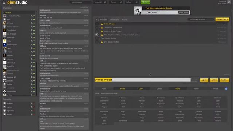Click the Cpl_Crapper username in the user list
This screenshot has width=233, height=131.
click(x=11, y=34)
